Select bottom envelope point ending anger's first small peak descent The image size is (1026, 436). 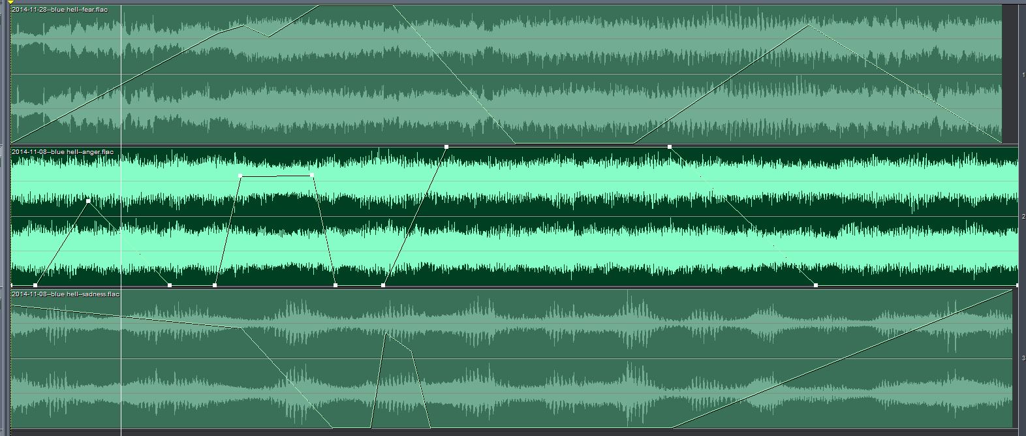[170, 285]
